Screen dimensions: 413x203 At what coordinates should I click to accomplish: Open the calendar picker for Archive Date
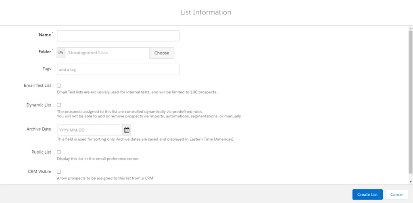click(x=127, y=130)
